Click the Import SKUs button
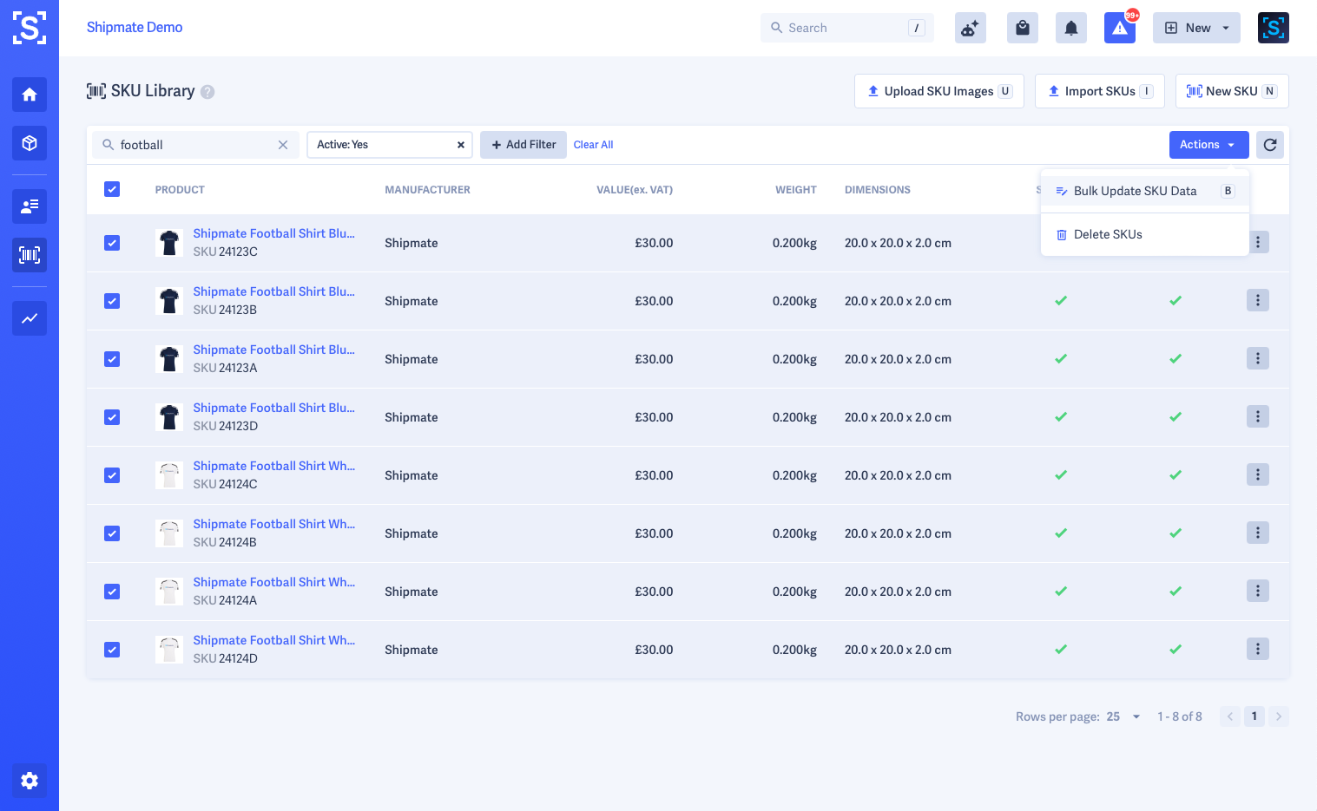Screen dimensions: 1317x811 click(x=1100, y=91)
